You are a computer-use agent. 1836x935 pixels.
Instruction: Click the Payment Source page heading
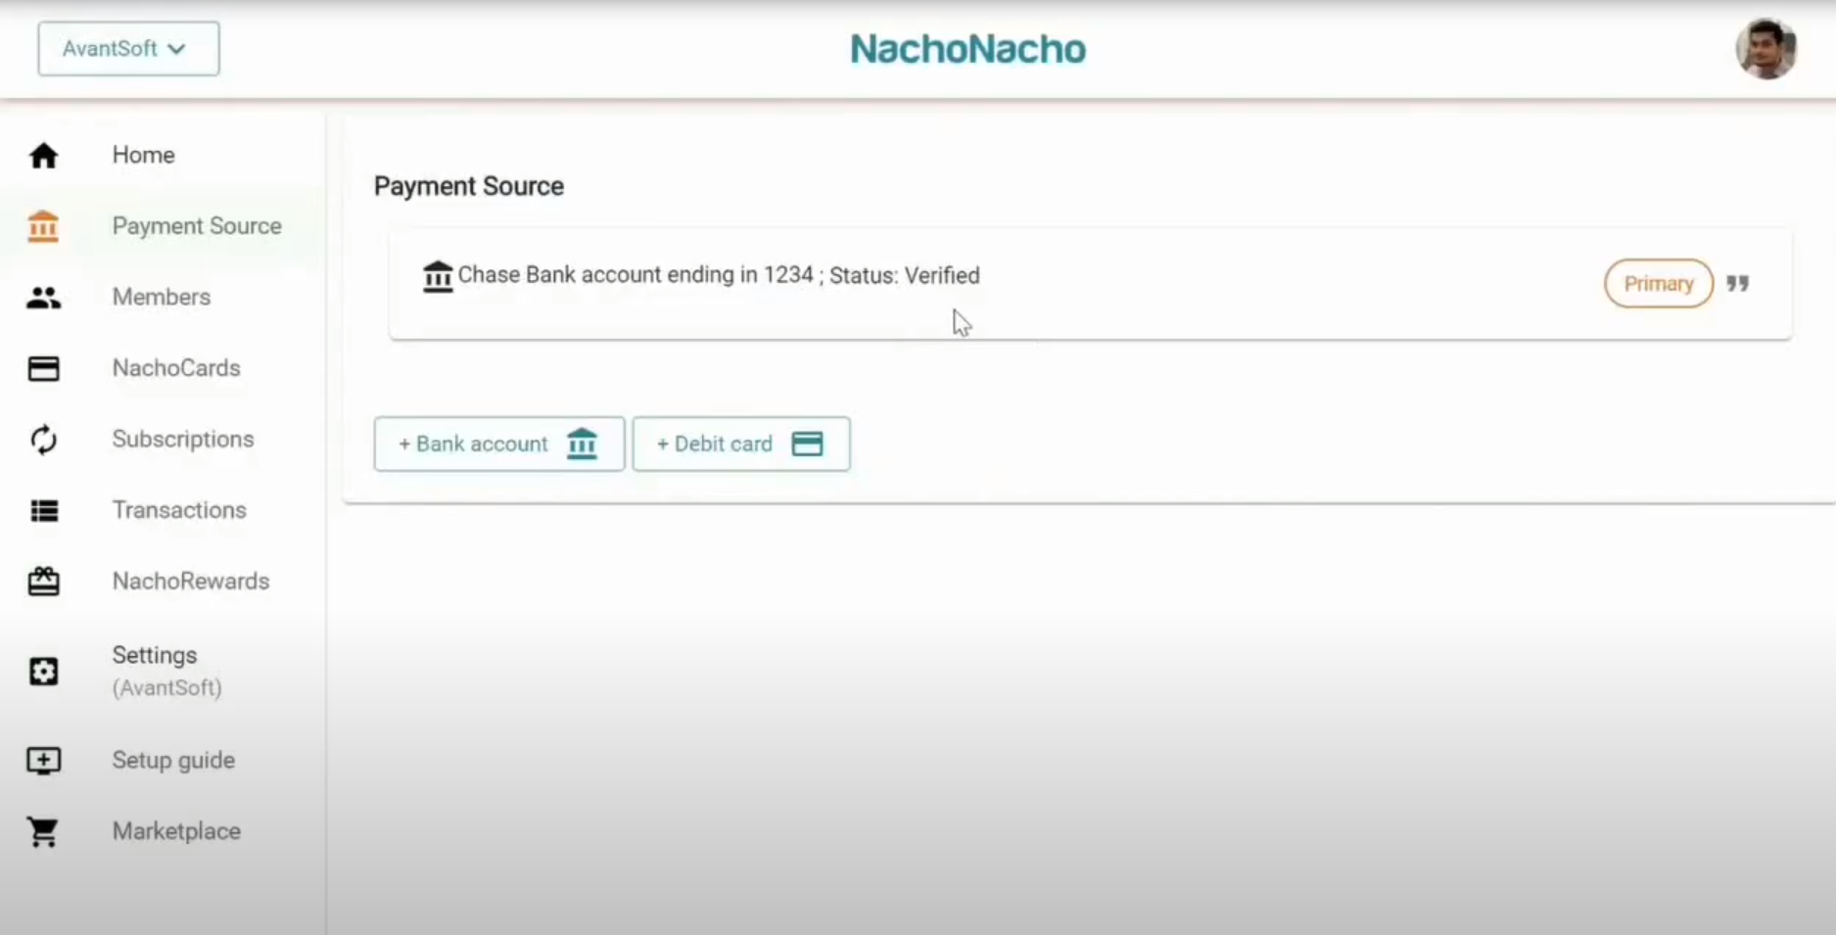[469, 186]
